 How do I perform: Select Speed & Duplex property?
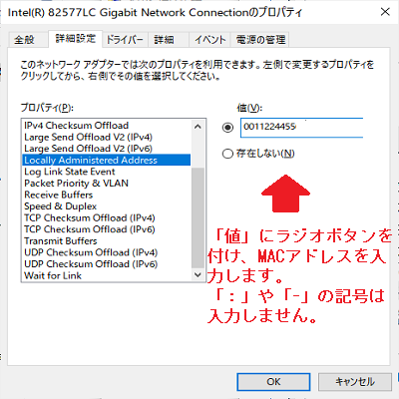pyautogui.click(x=107, y=206)
